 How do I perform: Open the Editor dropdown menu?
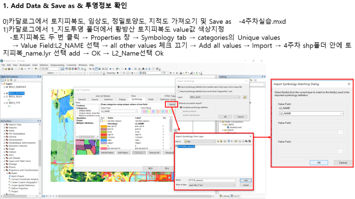point(51,73)
